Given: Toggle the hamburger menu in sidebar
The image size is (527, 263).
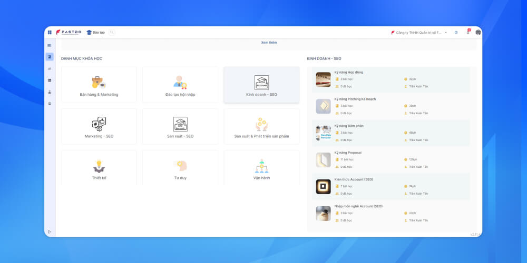Looking at the screenshot, I should click(50, 46).
